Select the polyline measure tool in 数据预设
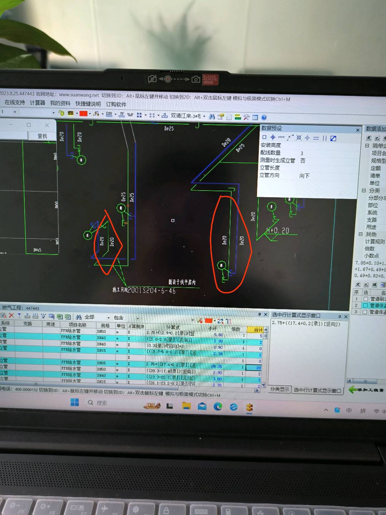Image resolution: width=386 pixels, height=515 pixels. [291, 137]
